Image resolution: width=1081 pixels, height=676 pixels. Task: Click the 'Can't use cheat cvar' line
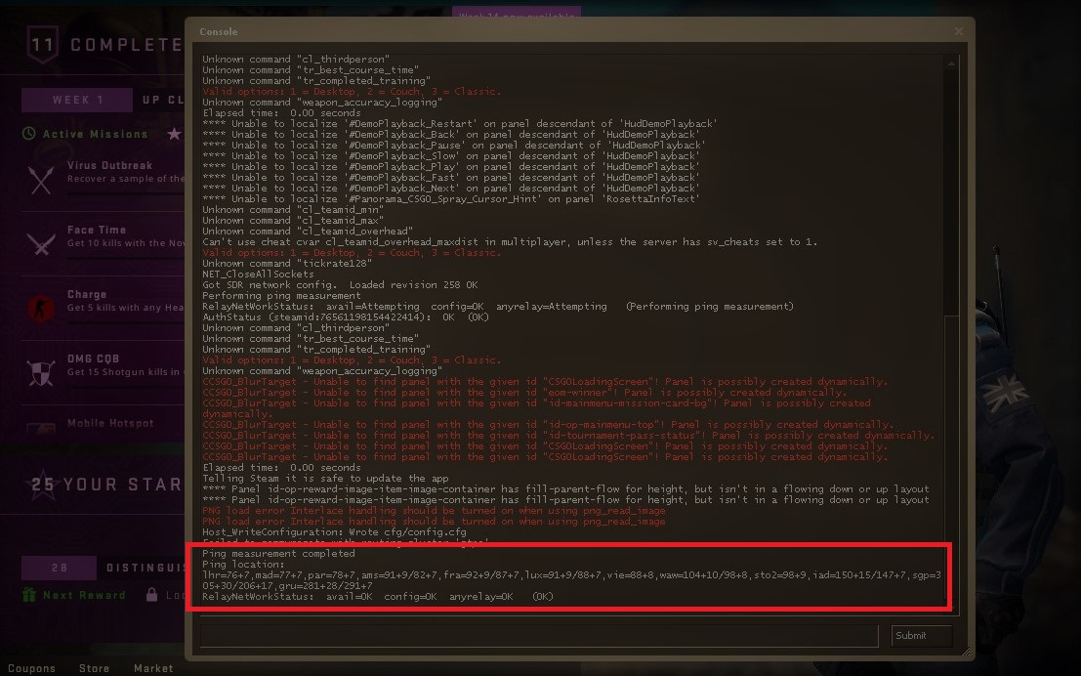pos(510,242)
